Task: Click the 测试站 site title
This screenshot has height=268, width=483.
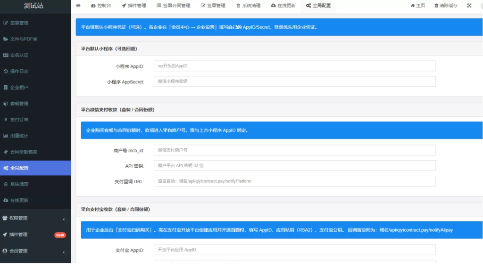Action: 34,6
